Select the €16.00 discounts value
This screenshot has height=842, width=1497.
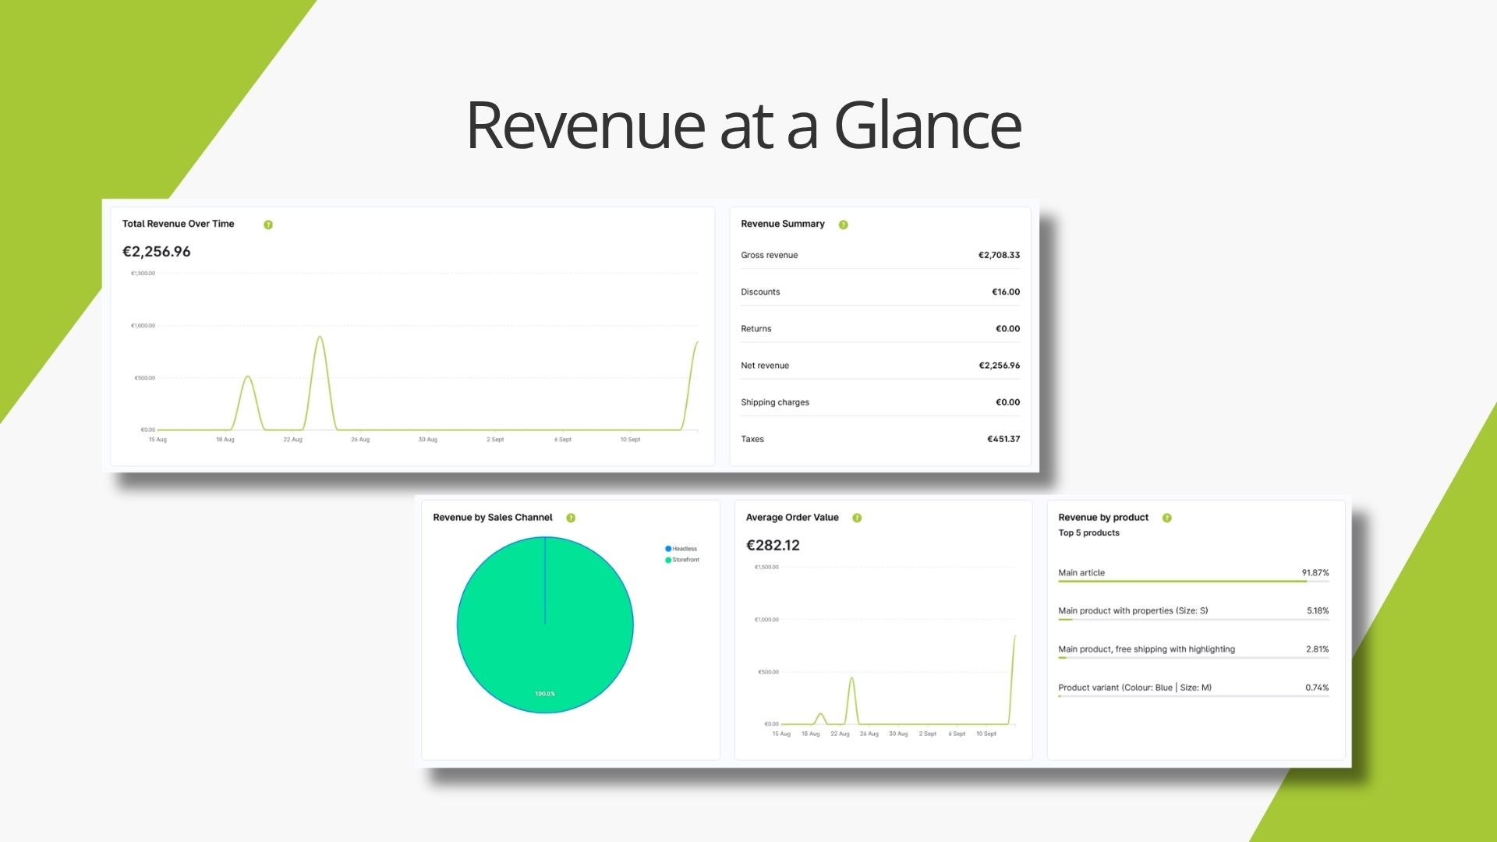click(x=1006, y=292)
